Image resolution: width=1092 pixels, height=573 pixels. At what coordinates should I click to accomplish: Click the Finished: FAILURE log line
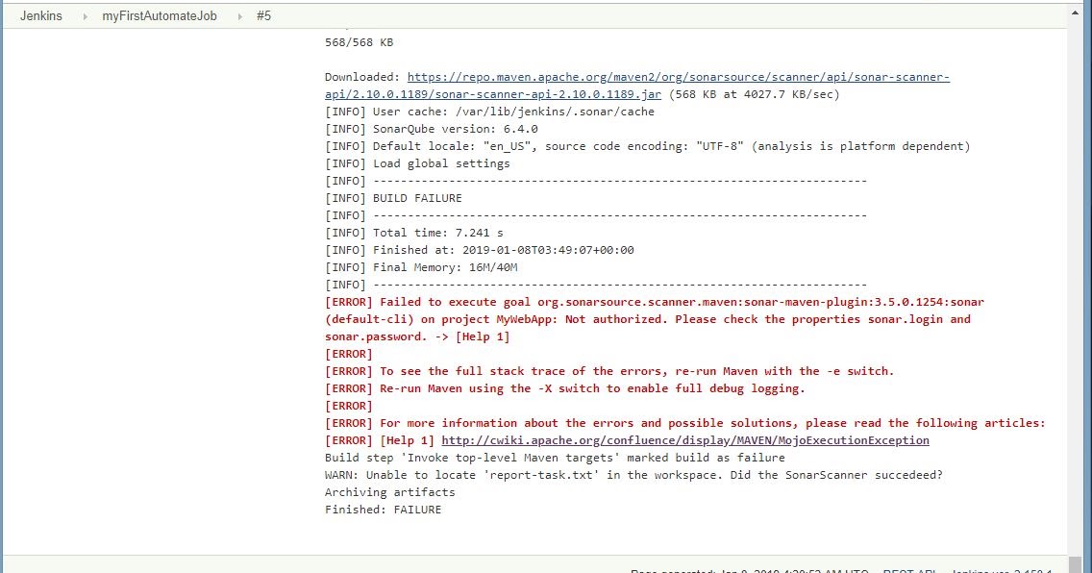[x=383, y=509]
